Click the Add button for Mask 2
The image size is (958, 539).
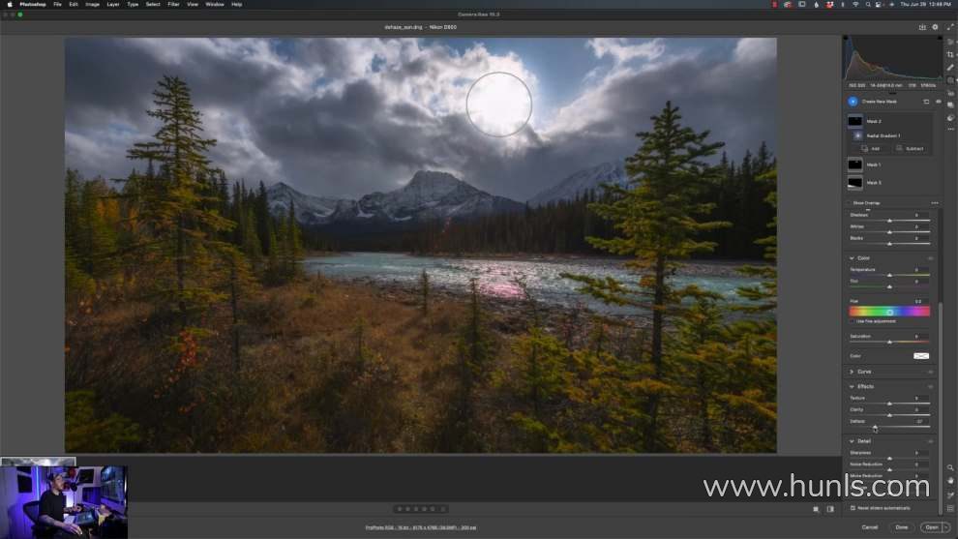pos(871,148)
